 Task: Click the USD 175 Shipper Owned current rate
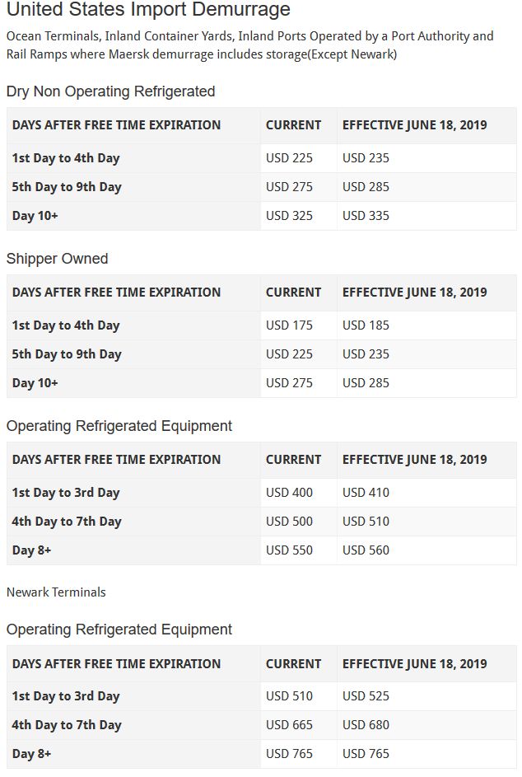tap(289, 325)
